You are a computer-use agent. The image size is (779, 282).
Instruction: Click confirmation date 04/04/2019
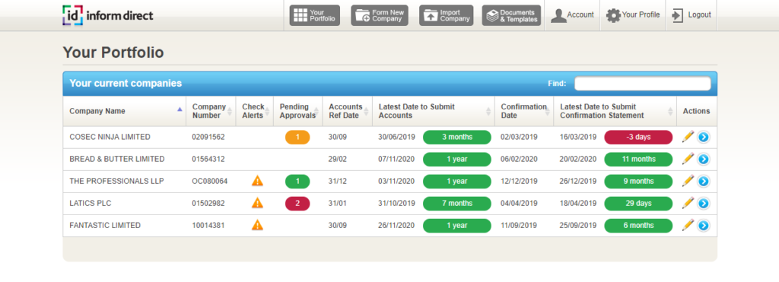click(519, 204)
